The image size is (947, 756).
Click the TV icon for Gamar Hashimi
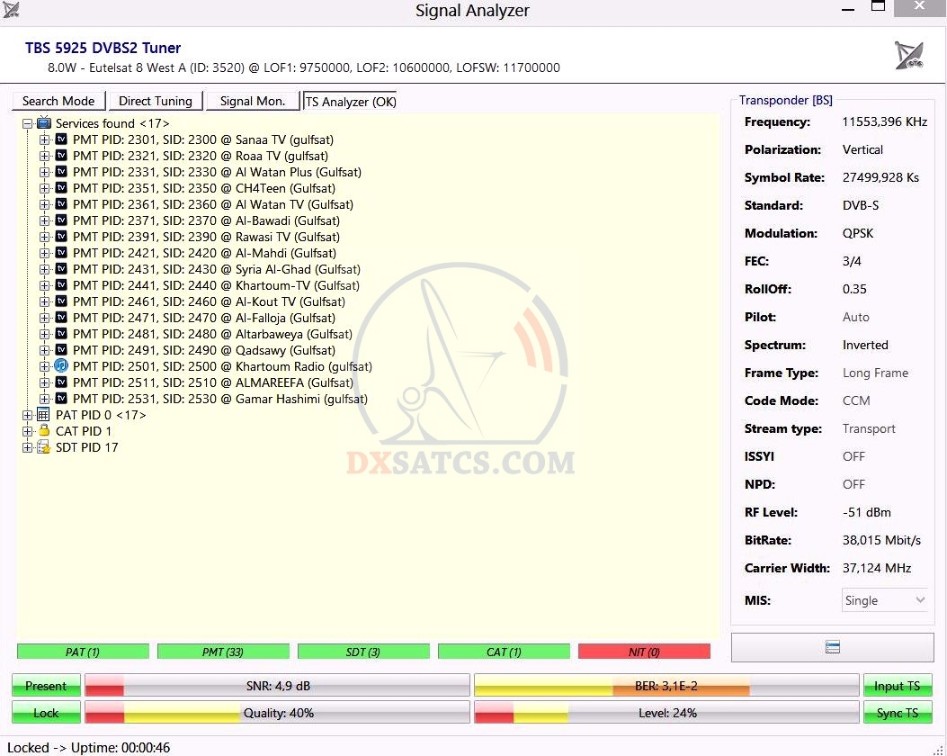[61, 398]
